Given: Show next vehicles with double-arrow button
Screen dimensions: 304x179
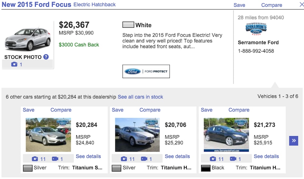Looking at the screenshot, I should coord(294,141).
